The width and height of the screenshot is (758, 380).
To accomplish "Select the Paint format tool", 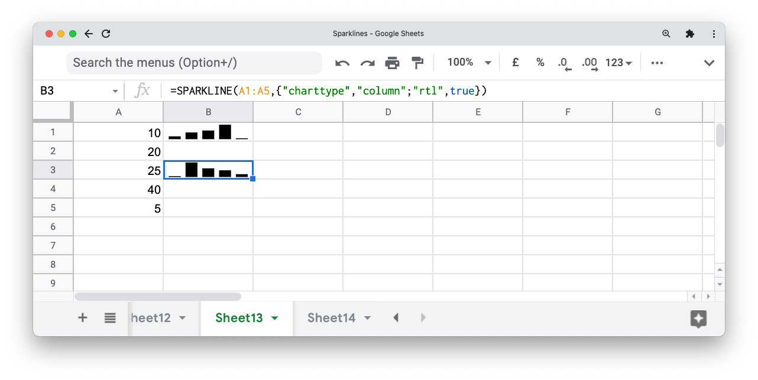I will (417, 62).
